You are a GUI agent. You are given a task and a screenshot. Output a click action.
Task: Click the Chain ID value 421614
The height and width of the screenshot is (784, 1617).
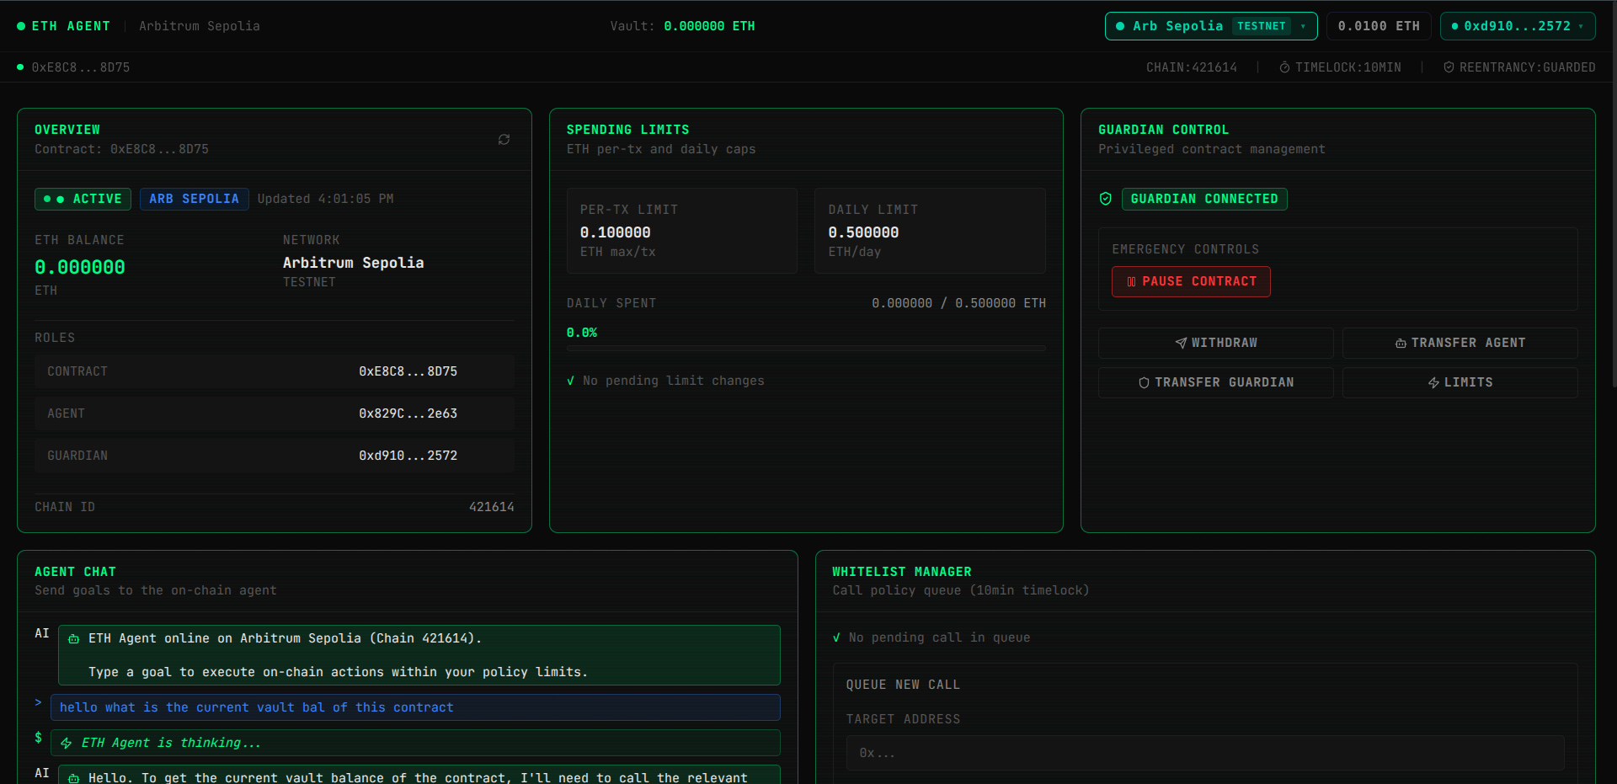tap(491, 507)
